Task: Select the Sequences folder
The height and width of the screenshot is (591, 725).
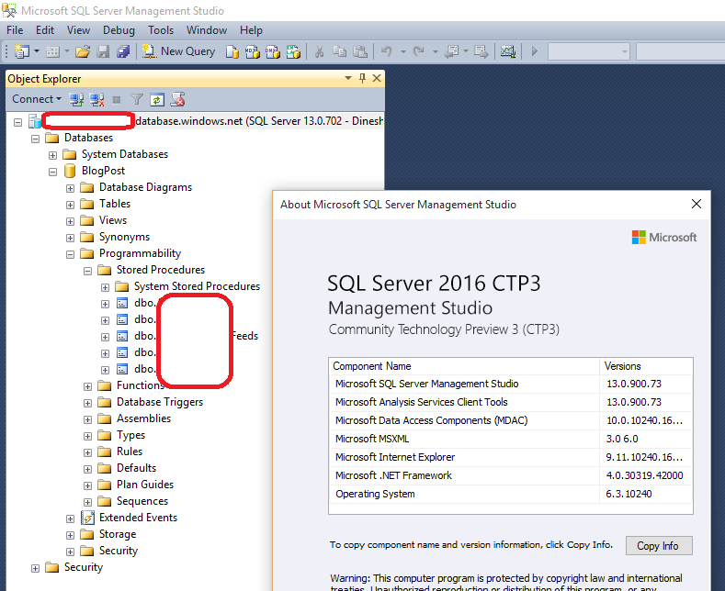Action: coord(142,501)
